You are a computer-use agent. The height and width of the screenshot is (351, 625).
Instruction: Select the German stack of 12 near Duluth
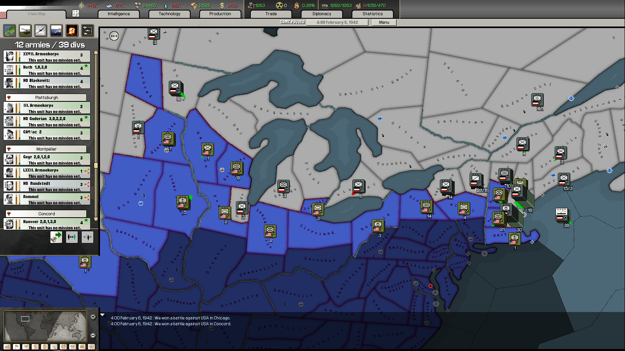click(x=175, y=88)
